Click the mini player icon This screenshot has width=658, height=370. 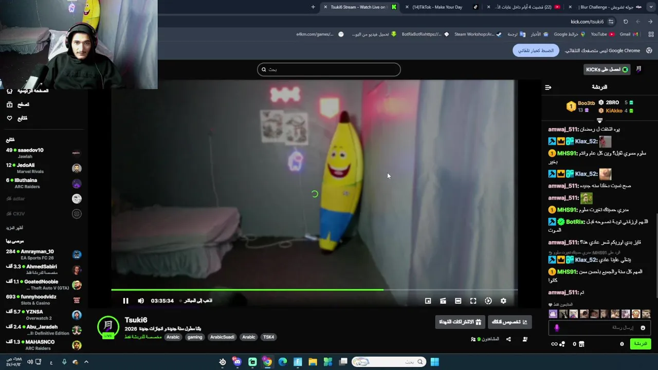click(428, 301)
